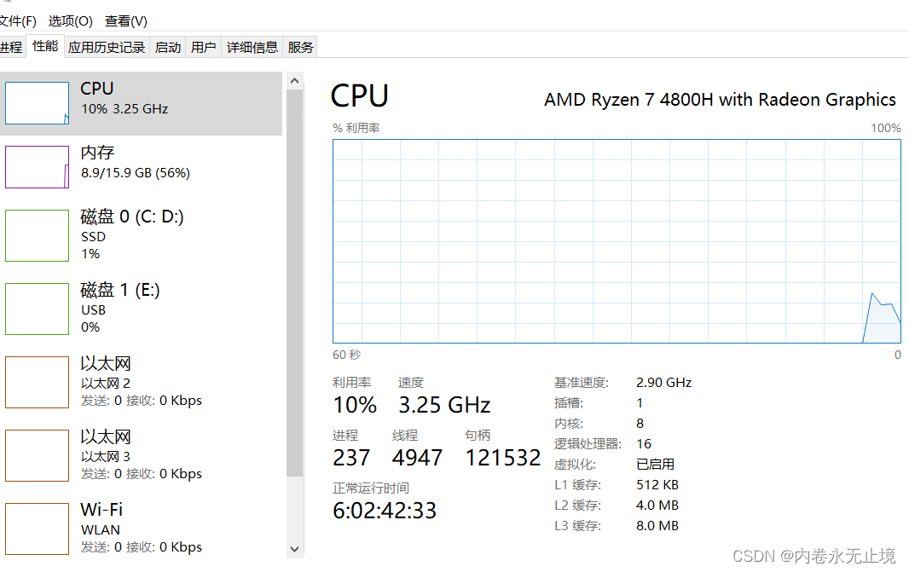Open the 查看(V) menu

[126, 20]
